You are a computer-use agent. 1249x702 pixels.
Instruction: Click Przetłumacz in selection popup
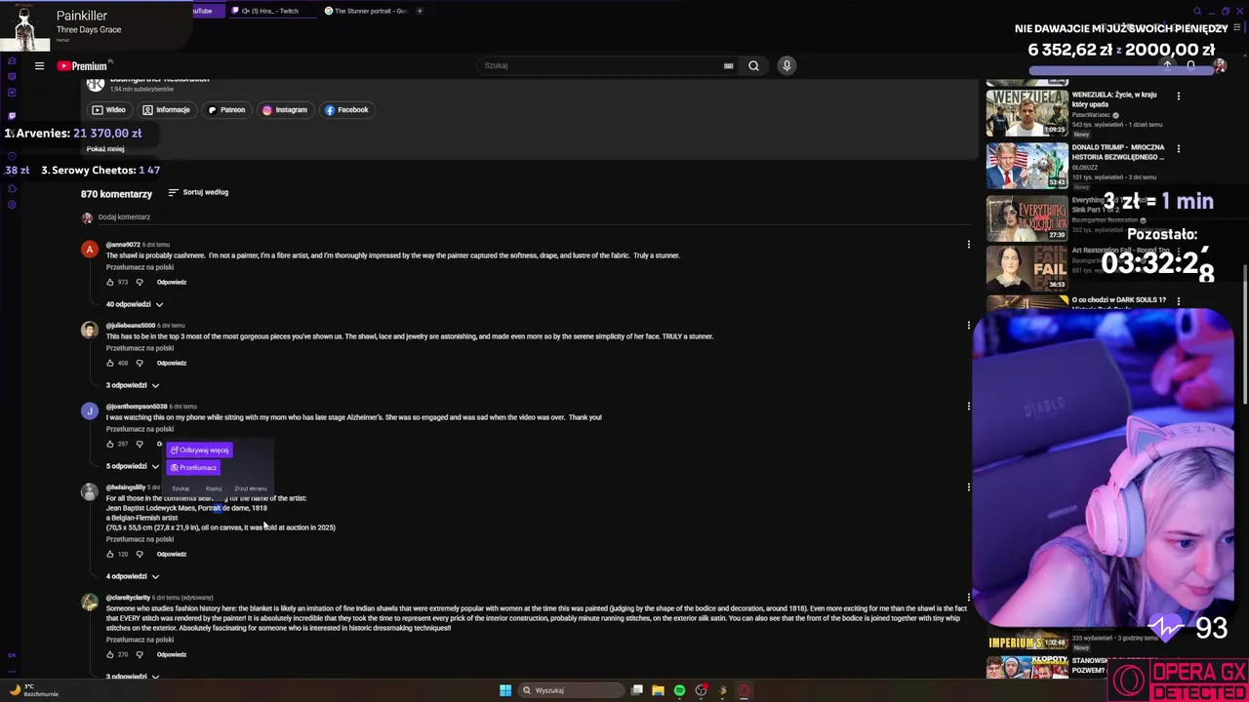click(x=193, y=468)
